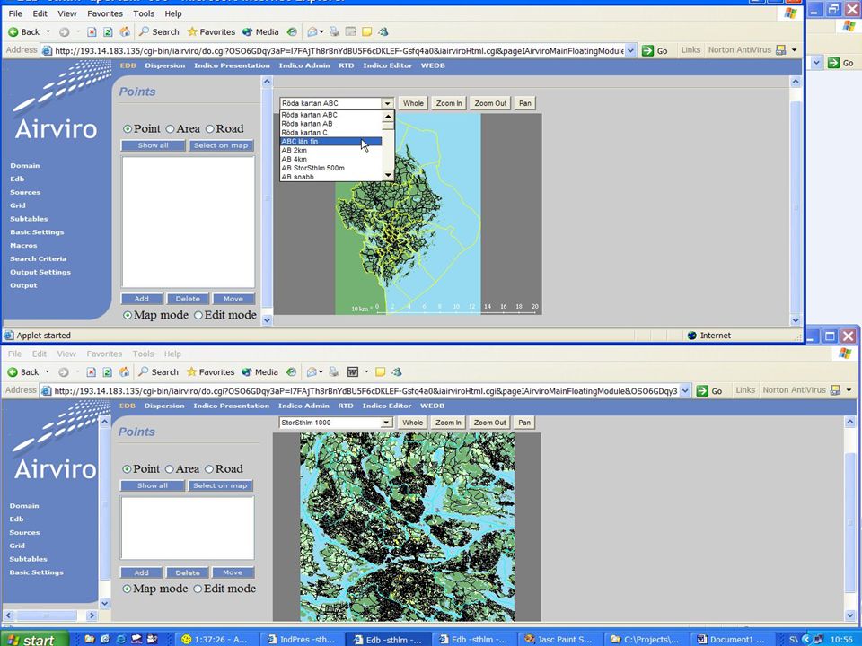Click Mail icon in top browser toolbar

click(x=312, y=32)
